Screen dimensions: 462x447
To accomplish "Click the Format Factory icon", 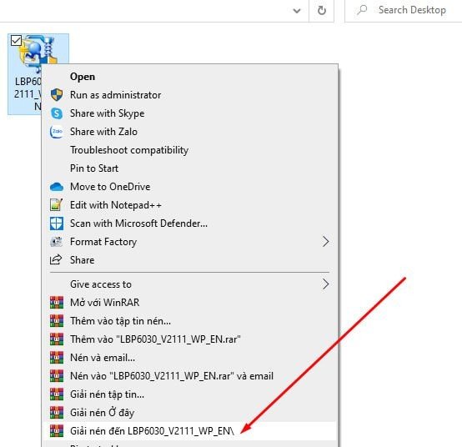I will [x=57, y=242].
